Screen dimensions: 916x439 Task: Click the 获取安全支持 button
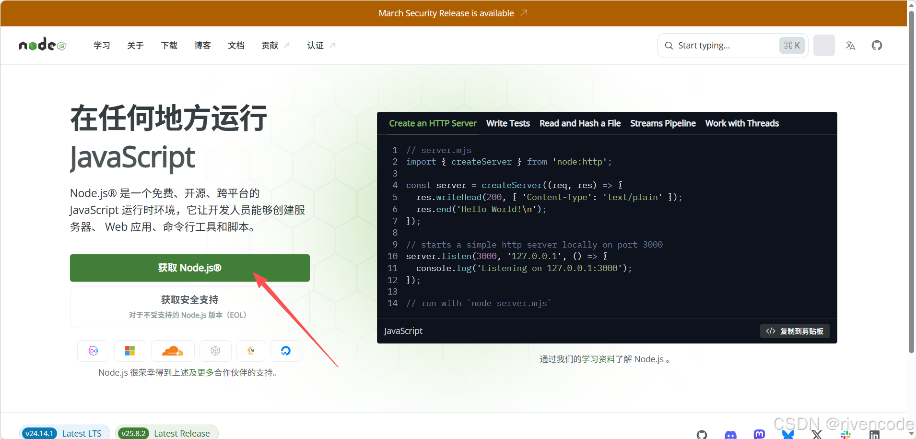(190, 307)
